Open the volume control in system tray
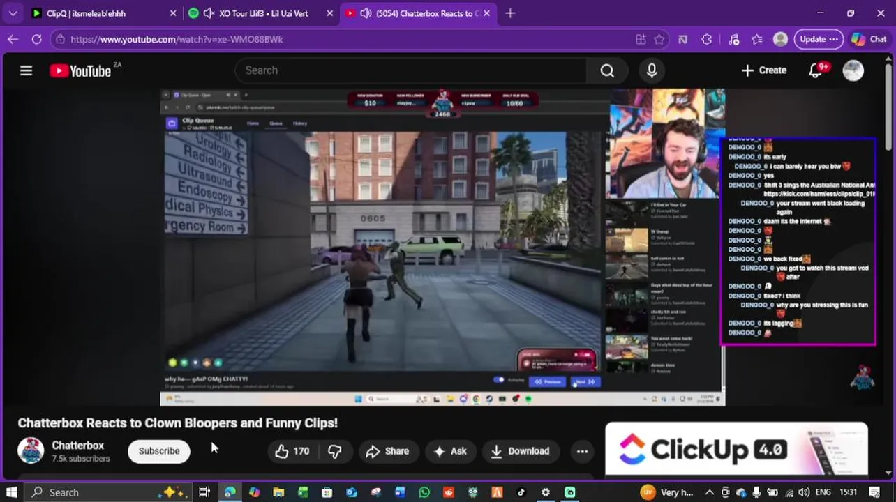 [x=804, y=492]
